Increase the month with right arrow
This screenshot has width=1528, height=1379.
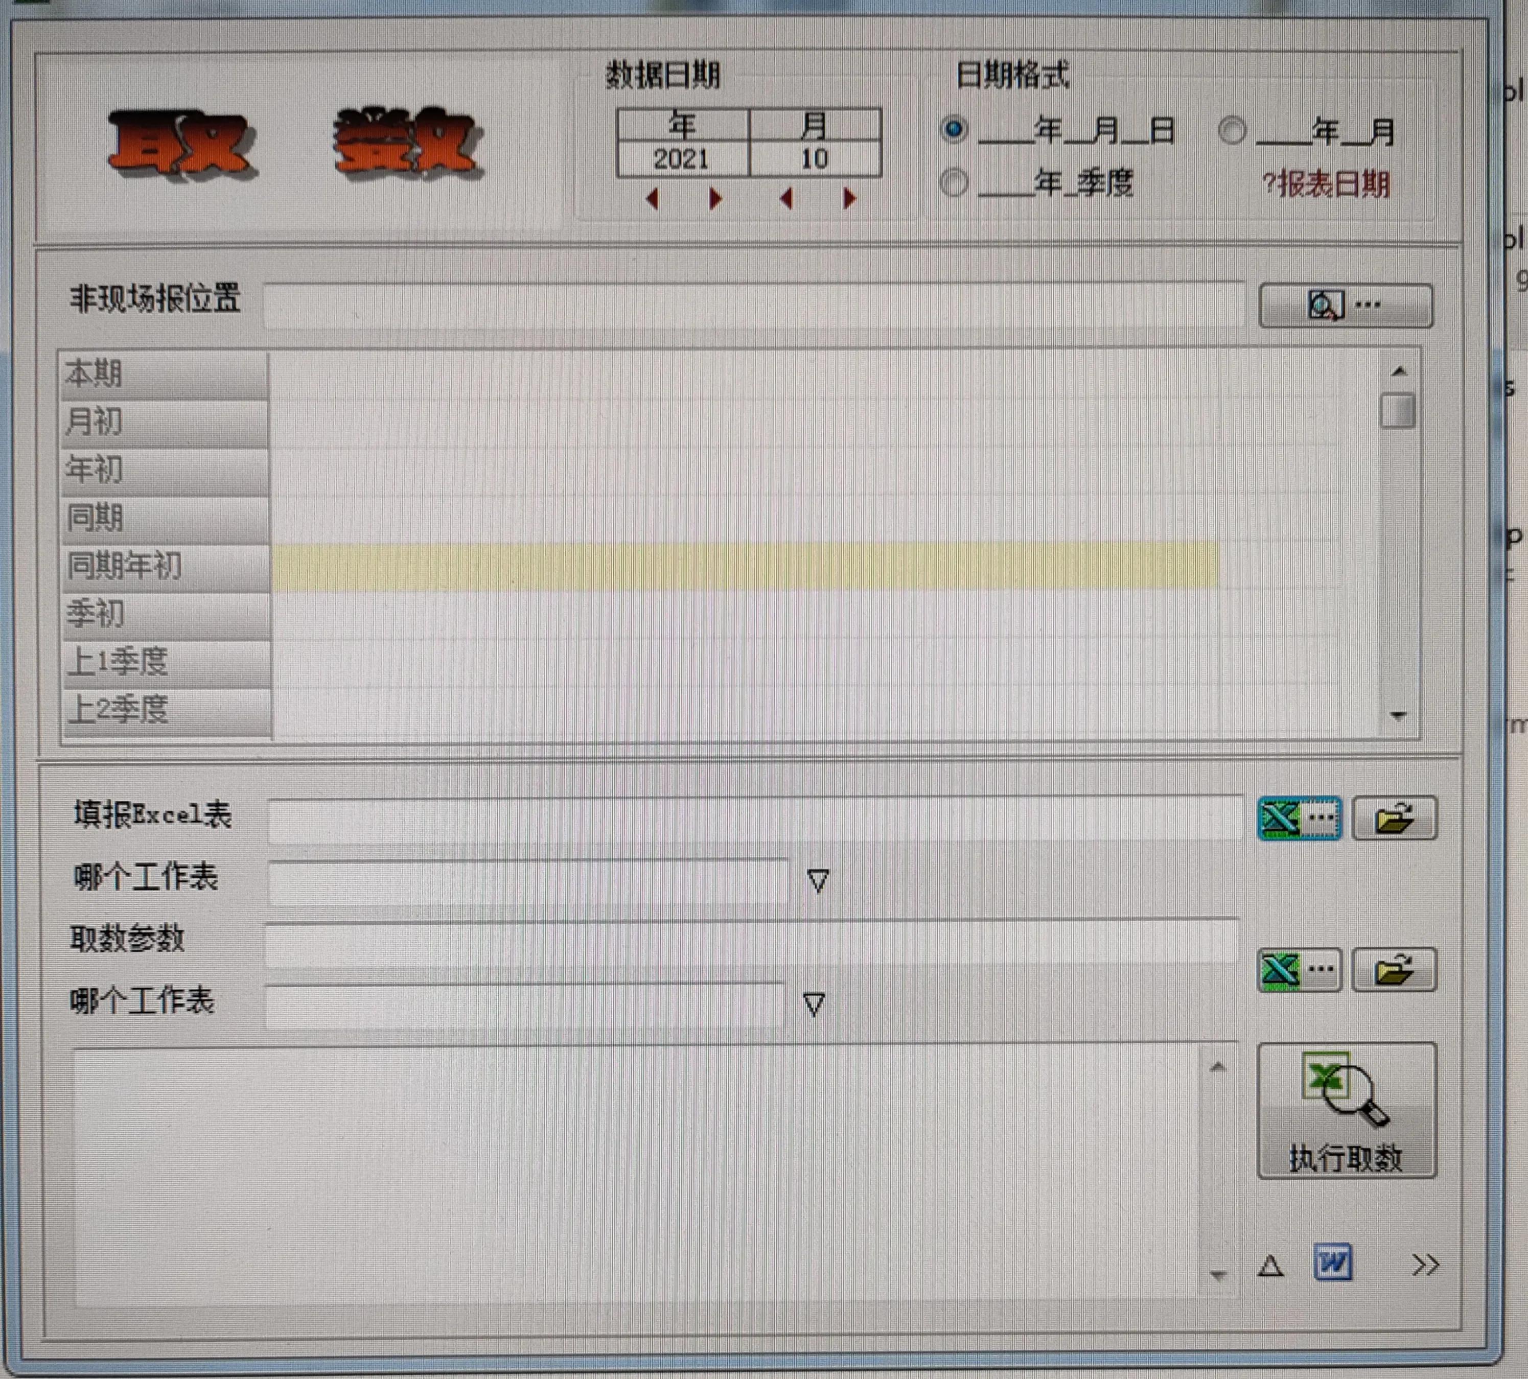850,199
